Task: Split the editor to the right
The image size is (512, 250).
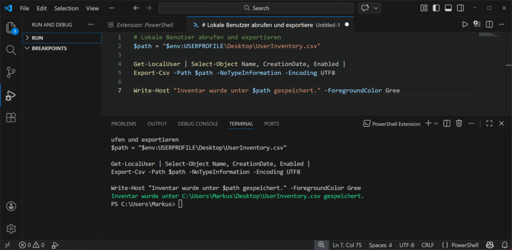Action: pos(489,24)
